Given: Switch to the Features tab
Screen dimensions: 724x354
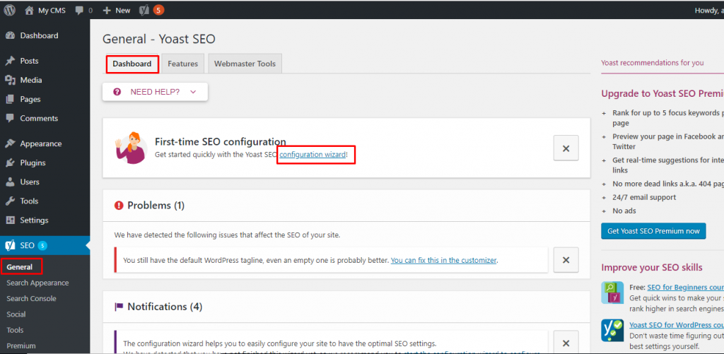Looking at the screenshot, I should 183,64.
